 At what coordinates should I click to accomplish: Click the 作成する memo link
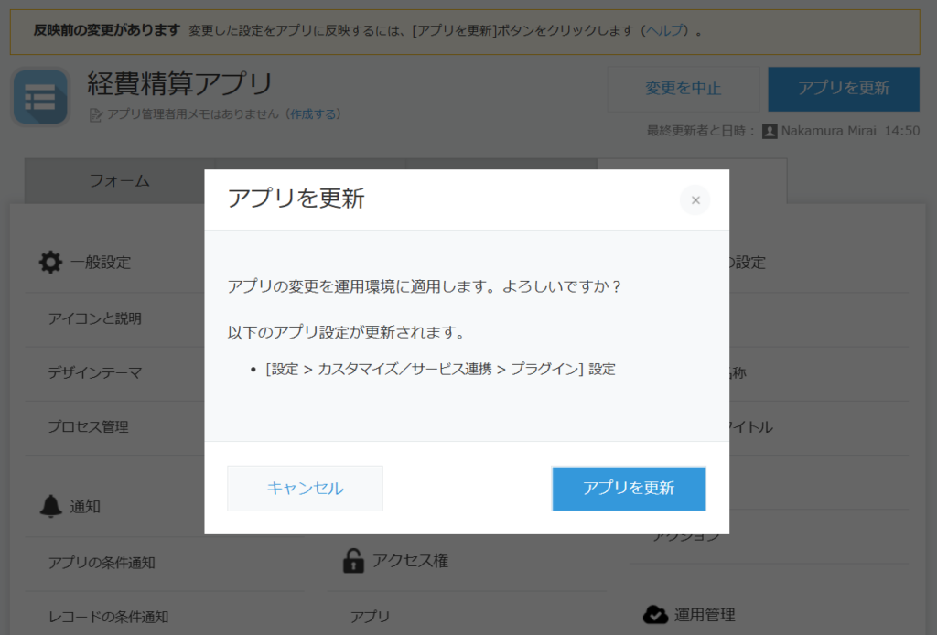click(315, 114)
